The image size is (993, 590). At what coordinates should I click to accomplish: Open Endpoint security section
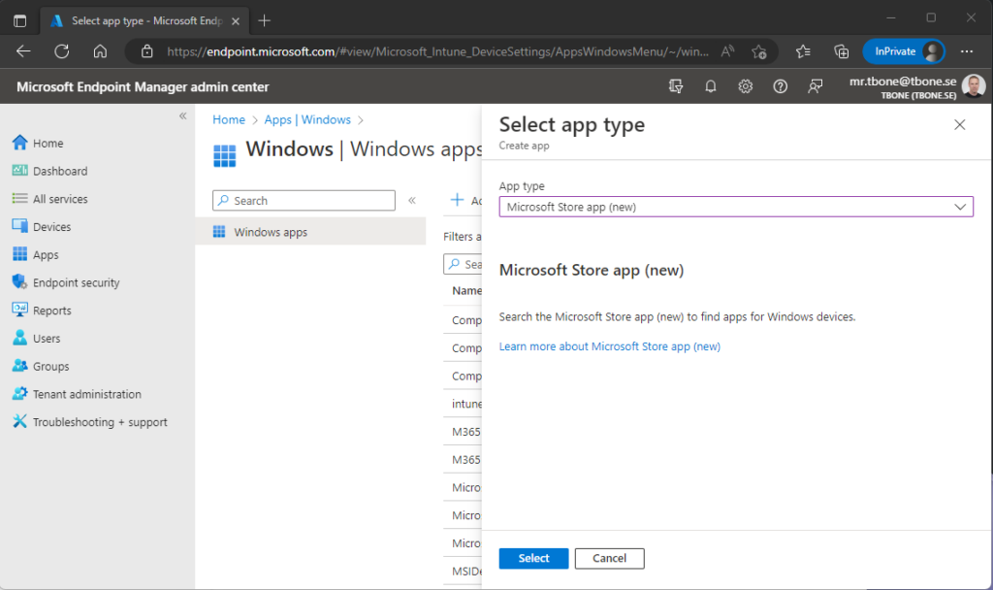(65, 282)
